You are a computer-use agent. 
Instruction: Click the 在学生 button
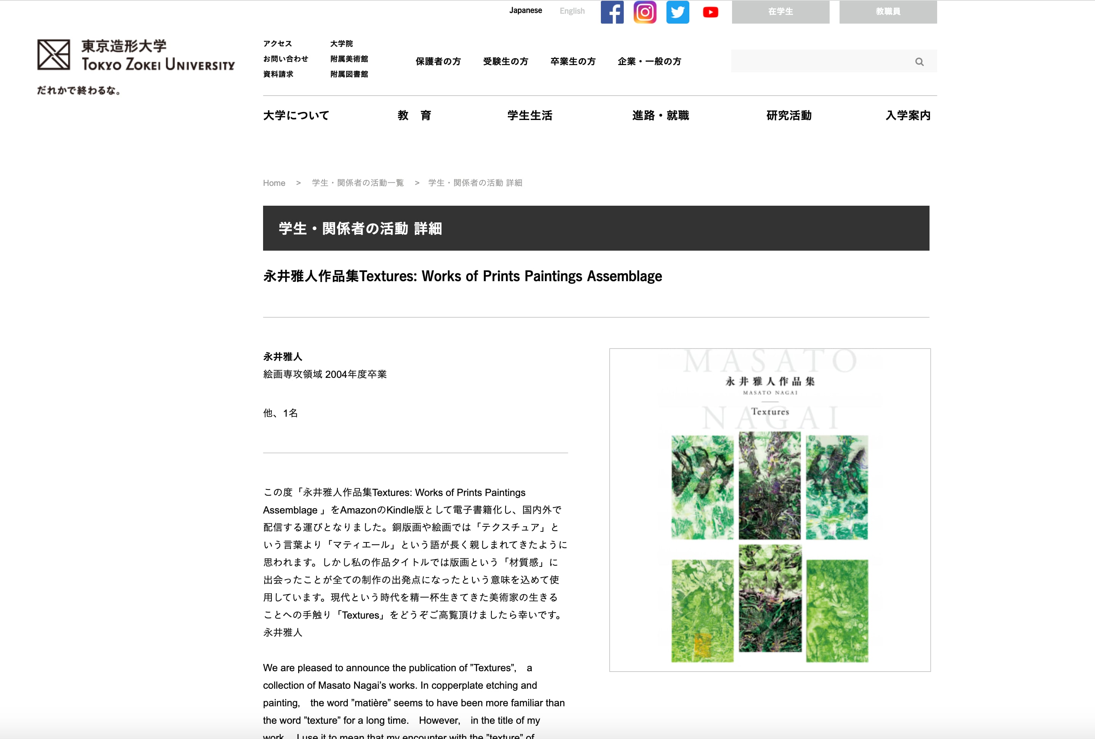pos(780,12)
